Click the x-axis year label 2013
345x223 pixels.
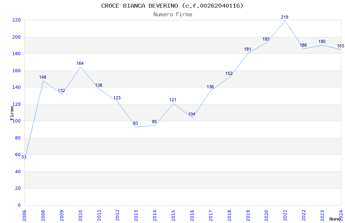[x=136, y=215]
